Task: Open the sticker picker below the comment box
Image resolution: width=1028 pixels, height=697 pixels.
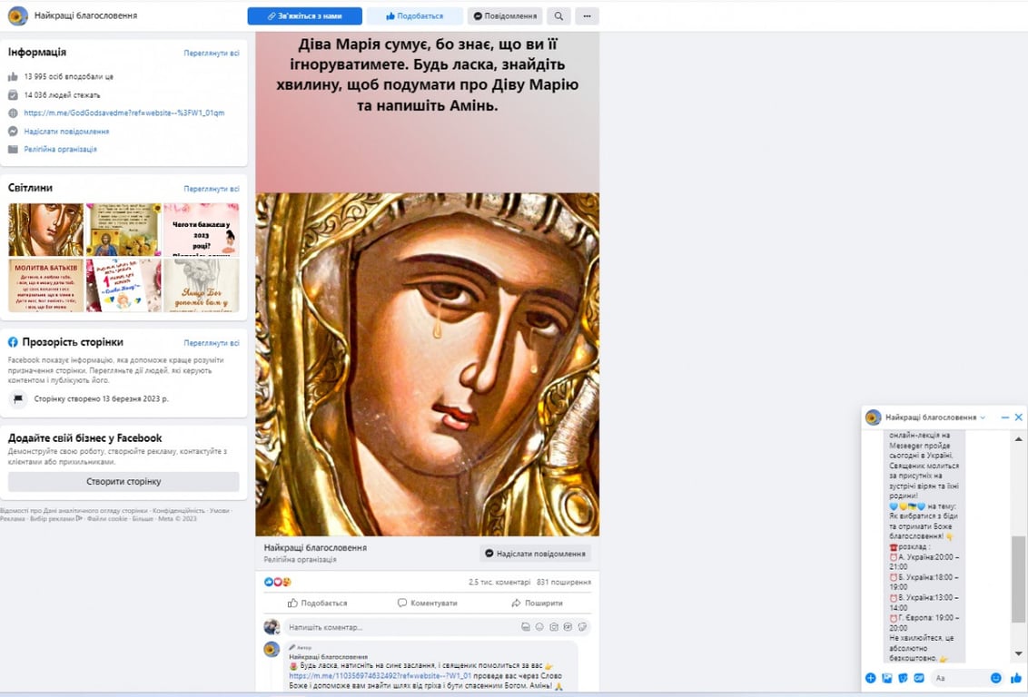Action: (x=583, y=626)
